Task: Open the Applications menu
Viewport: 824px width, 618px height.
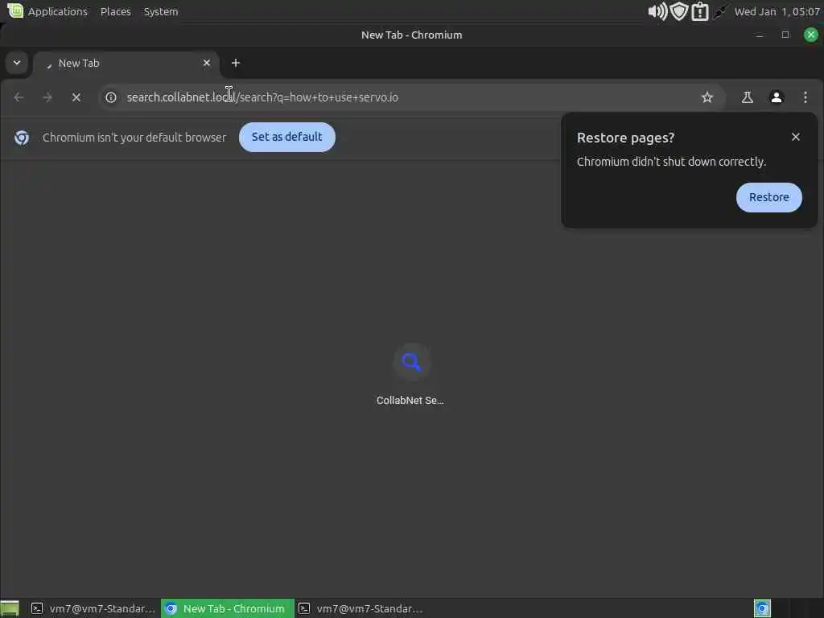Action: pyautogui.click(x=58, y=11)
